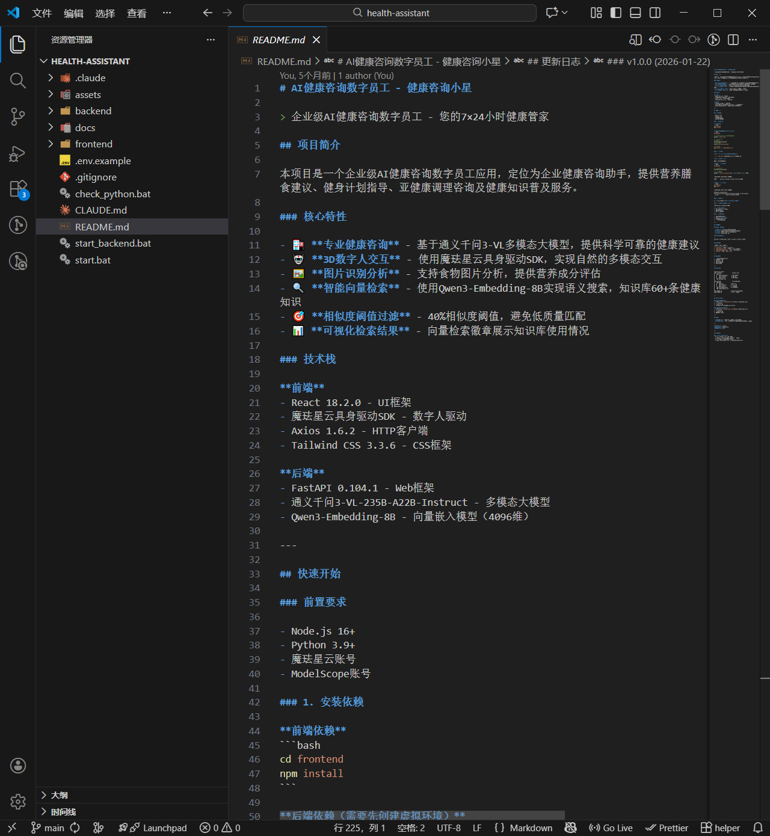Synchronize changes in status bar
770x836 pixels.
pyautogui.click(x=75, y=828)
